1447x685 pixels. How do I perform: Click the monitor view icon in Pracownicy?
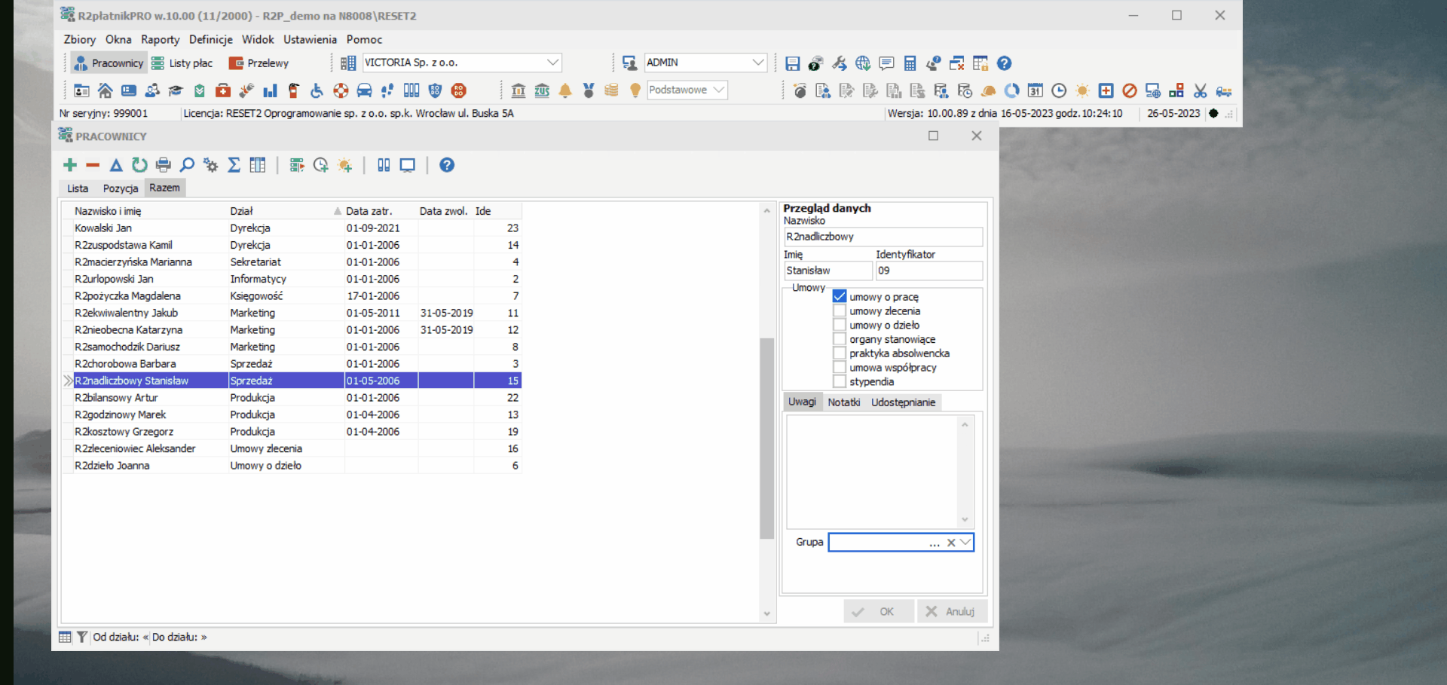[x=408, y=165]
